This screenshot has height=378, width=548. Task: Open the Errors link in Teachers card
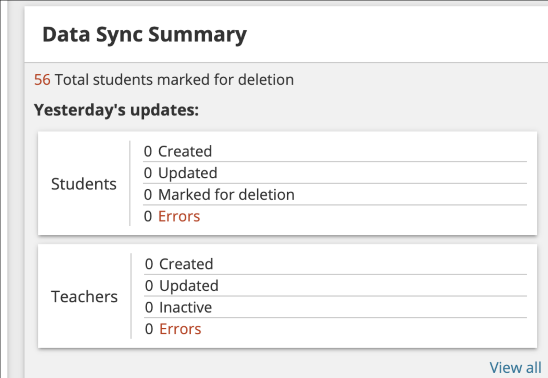[180, 329]
